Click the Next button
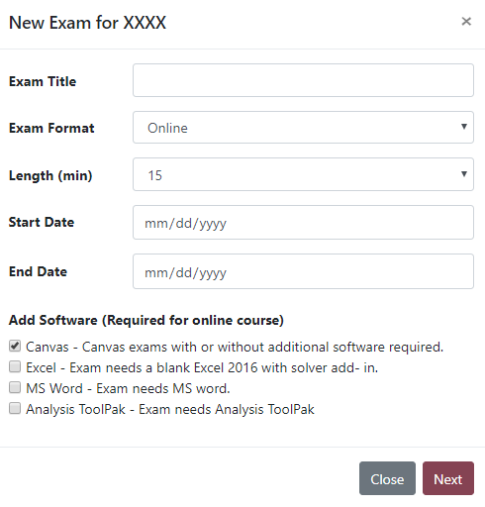Image resolution: width=485 pixels, height=507 pixels. [x=448, y=478]
